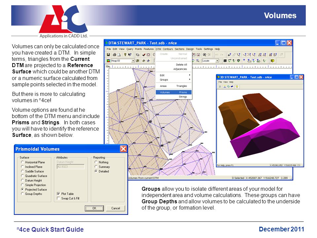Click the blue baseline icon in 3D window

[225, 86]
